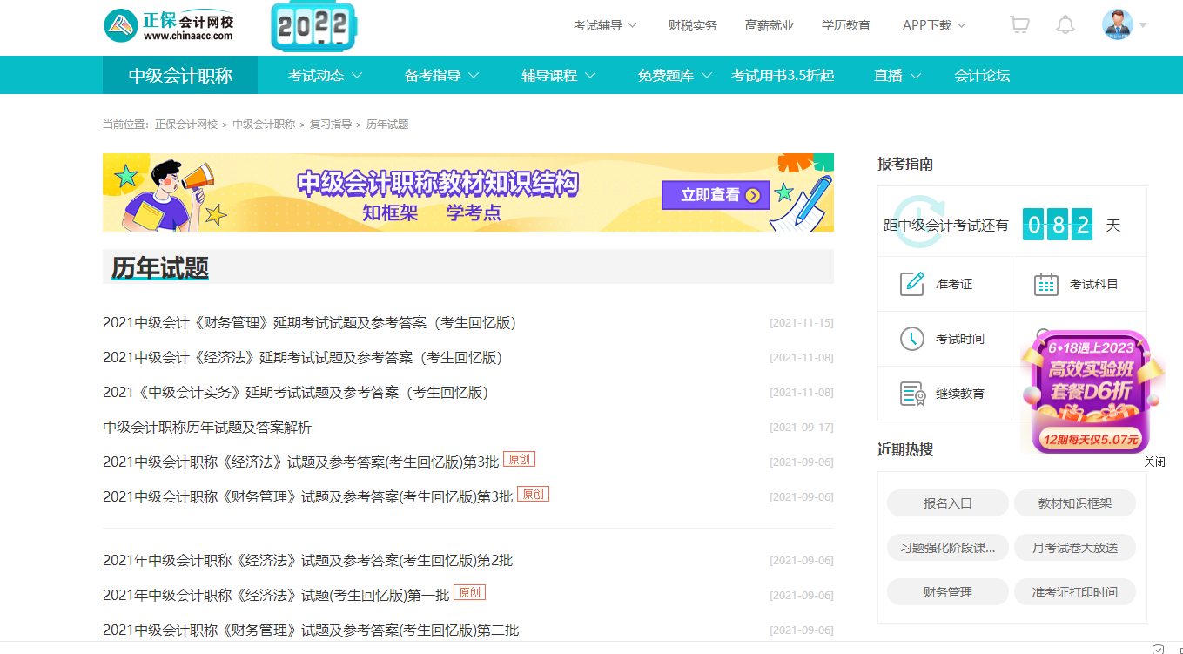
Task: Open the shopping cart
Action: (x=1018, y=24)
